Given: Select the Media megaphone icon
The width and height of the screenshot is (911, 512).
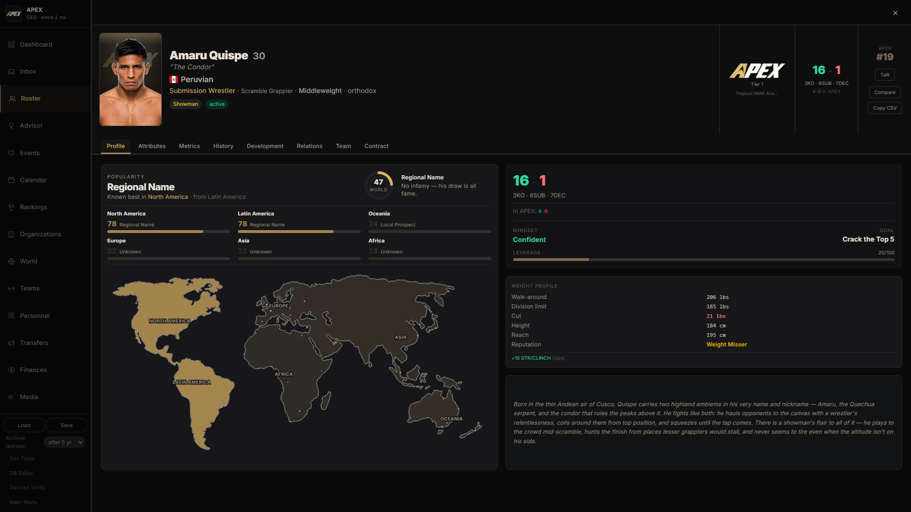Looking at the screenshot, I should (x=11, y=397).
